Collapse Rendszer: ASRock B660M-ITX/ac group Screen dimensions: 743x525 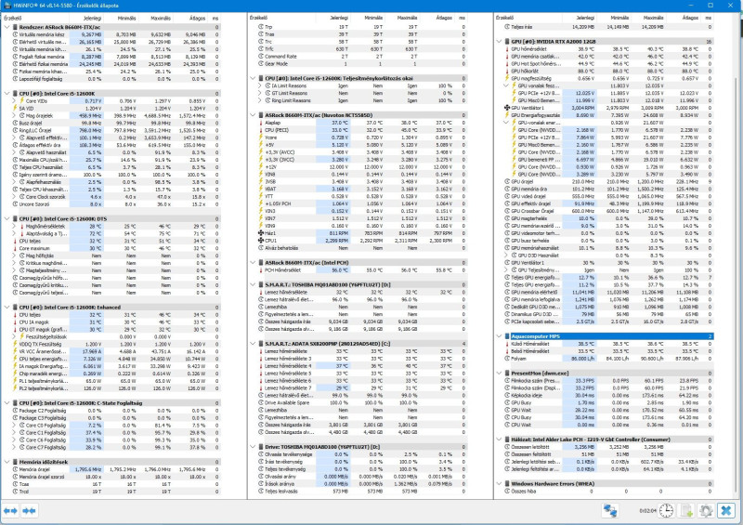7,27
